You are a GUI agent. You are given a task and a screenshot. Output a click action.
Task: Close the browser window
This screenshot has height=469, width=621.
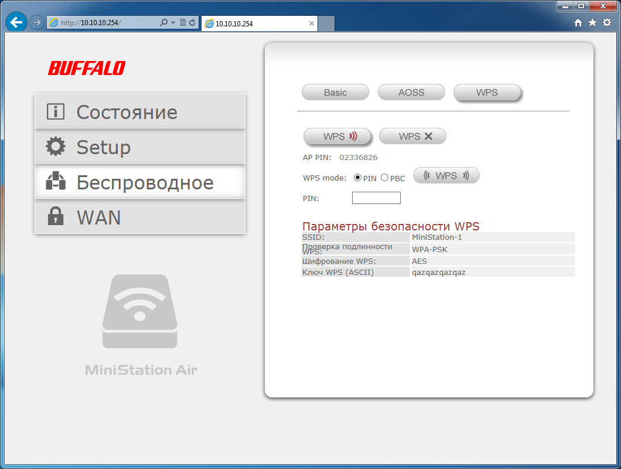click(x=603, y=5)
